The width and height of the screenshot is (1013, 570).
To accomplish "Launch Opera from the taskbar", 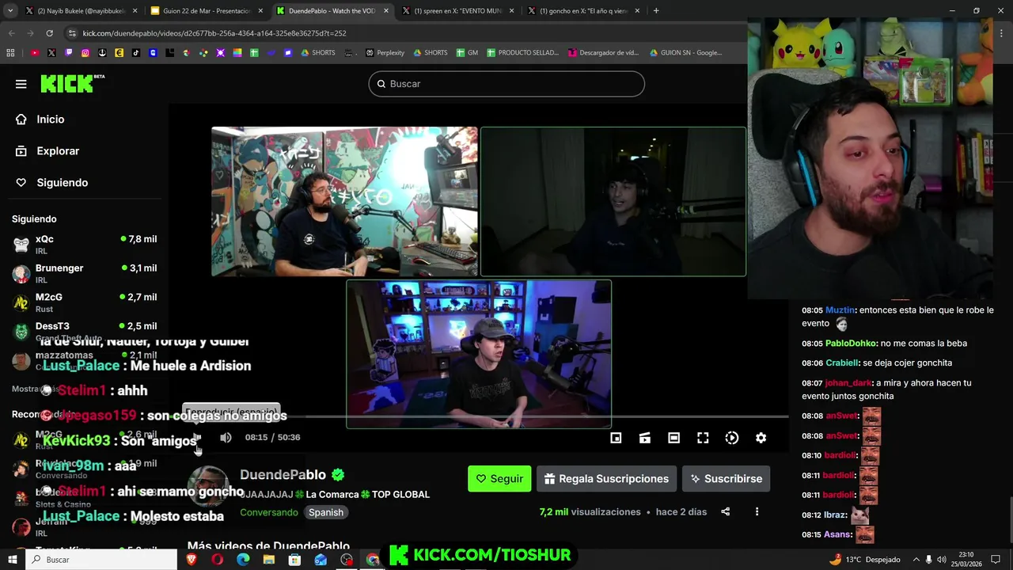I will 218,560.
